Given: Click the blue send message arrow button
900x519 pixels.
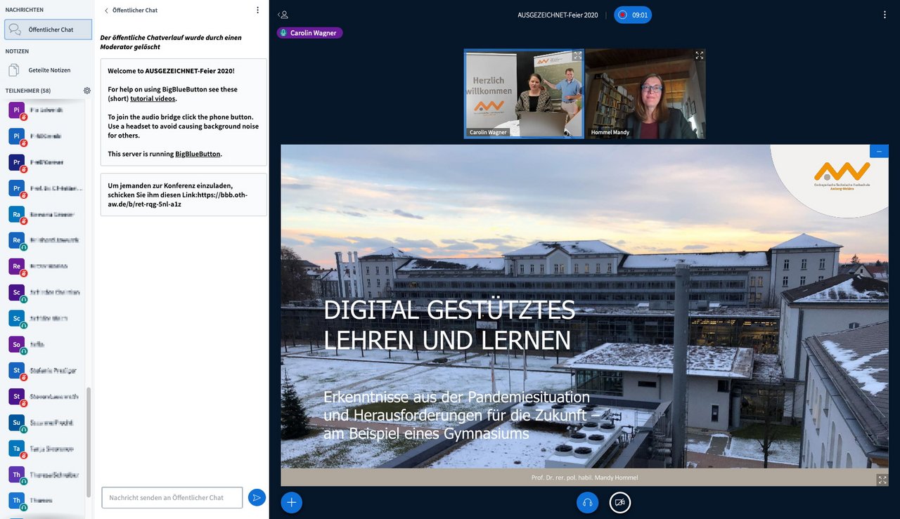Looking at the screenshot, I should [257, 497].
